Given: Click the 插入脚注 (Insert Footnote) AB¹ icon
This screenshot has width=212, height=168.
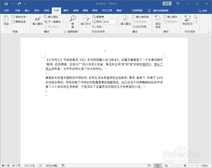Looking at the screenshot, I should click(37, 21).
